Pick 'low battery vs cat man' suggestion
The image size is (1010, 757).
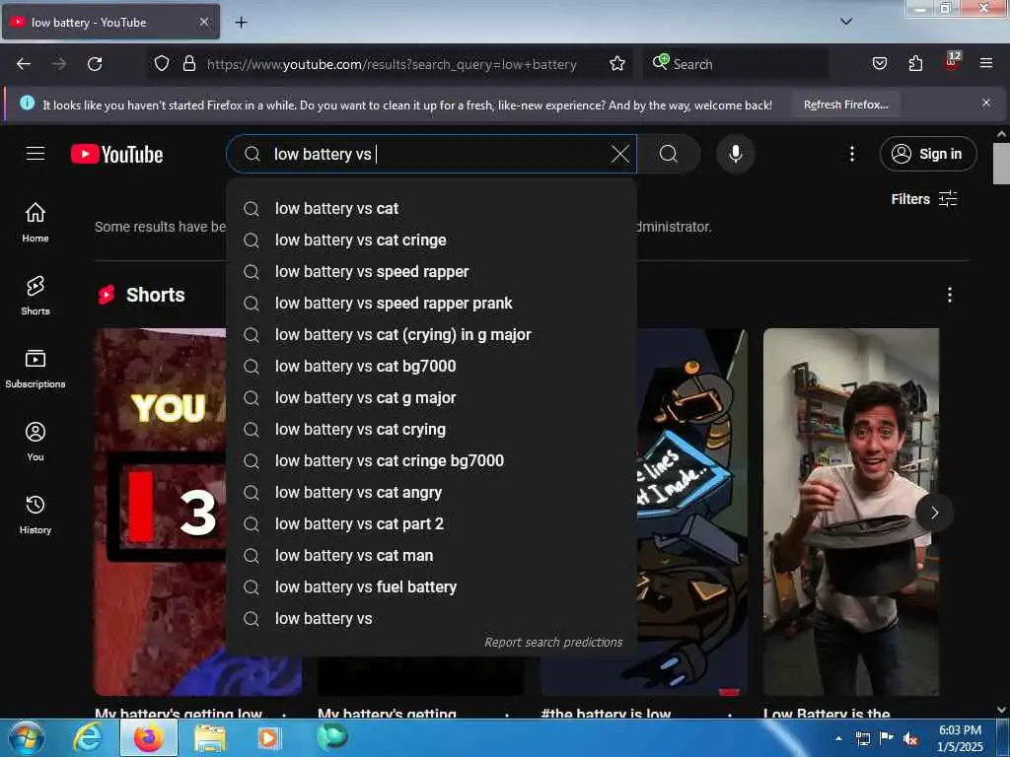[x=431, y=556]
